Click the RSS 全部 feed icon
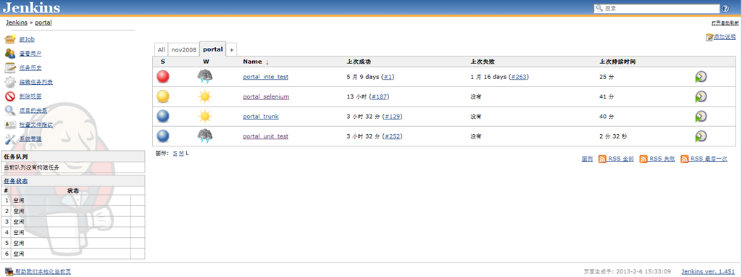Screen dimensions: 742x277 point(602,159)
